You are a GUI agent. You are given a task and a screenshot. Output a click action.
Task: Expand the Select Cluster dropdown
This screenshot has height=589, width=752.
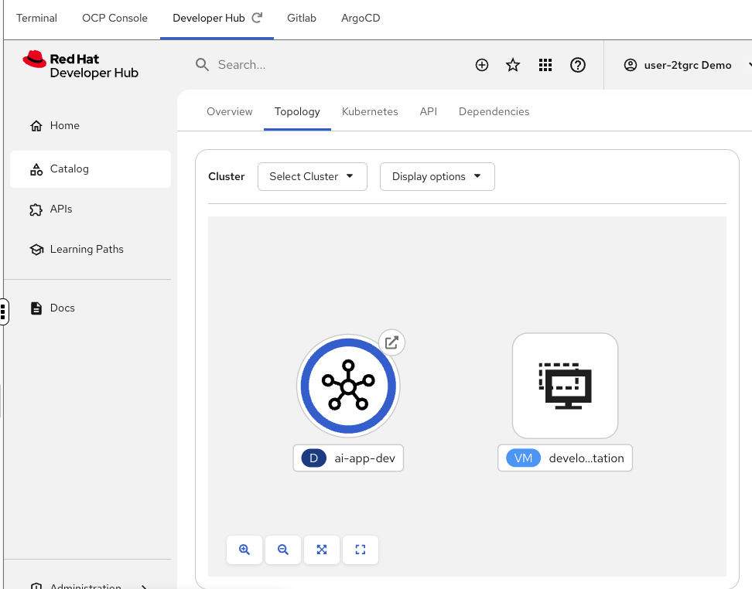pyautogui.click(x=312, y=176)
